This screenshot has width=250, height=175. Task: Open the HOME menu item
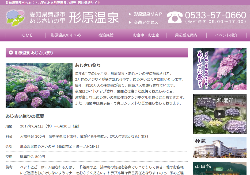pyautogui.click(x=26, y=35)
